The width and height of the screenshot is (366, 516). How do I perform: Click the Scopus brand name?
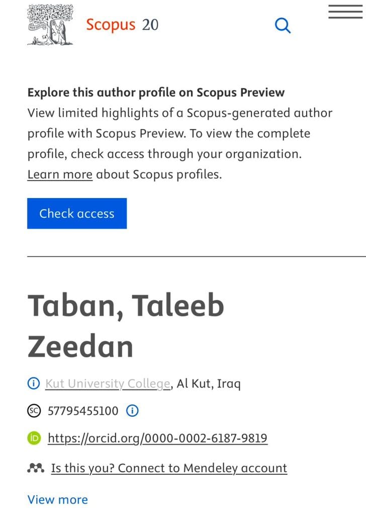pyautogui.click(x=111, y=25)
